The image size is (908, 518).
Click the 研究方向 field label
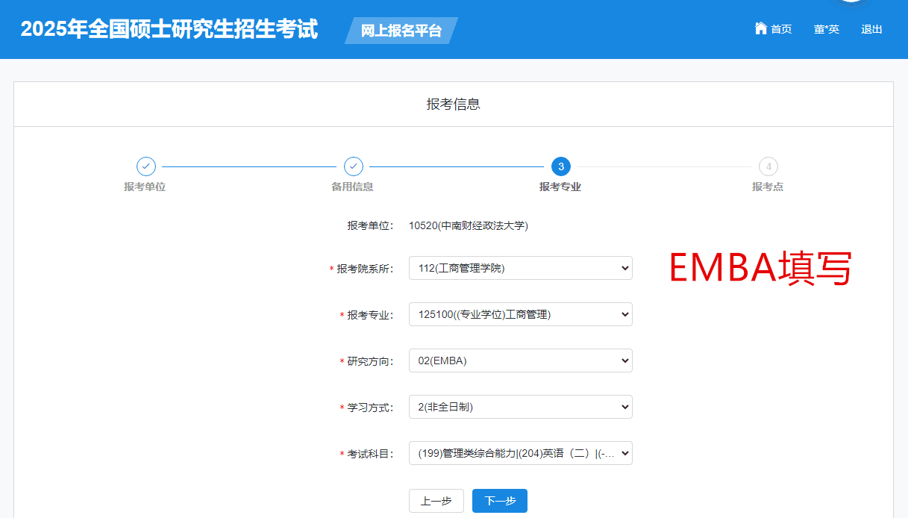[x=370, y=361]
